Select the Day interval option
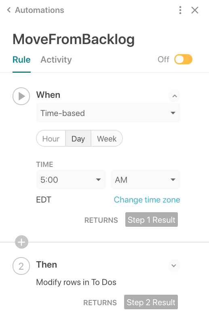Viewport: 209px width, 323px height. pyautogui.click(x=78, y=138)
